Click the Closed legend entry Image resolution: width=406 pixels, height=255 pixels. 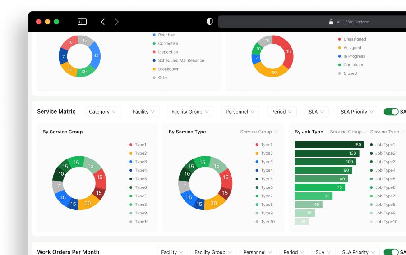pos(347,73)
